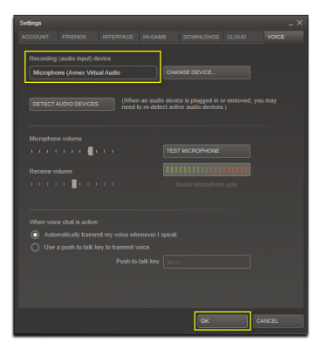
Task: Click Detect Audio Devices button
Action: pos(72,104)
